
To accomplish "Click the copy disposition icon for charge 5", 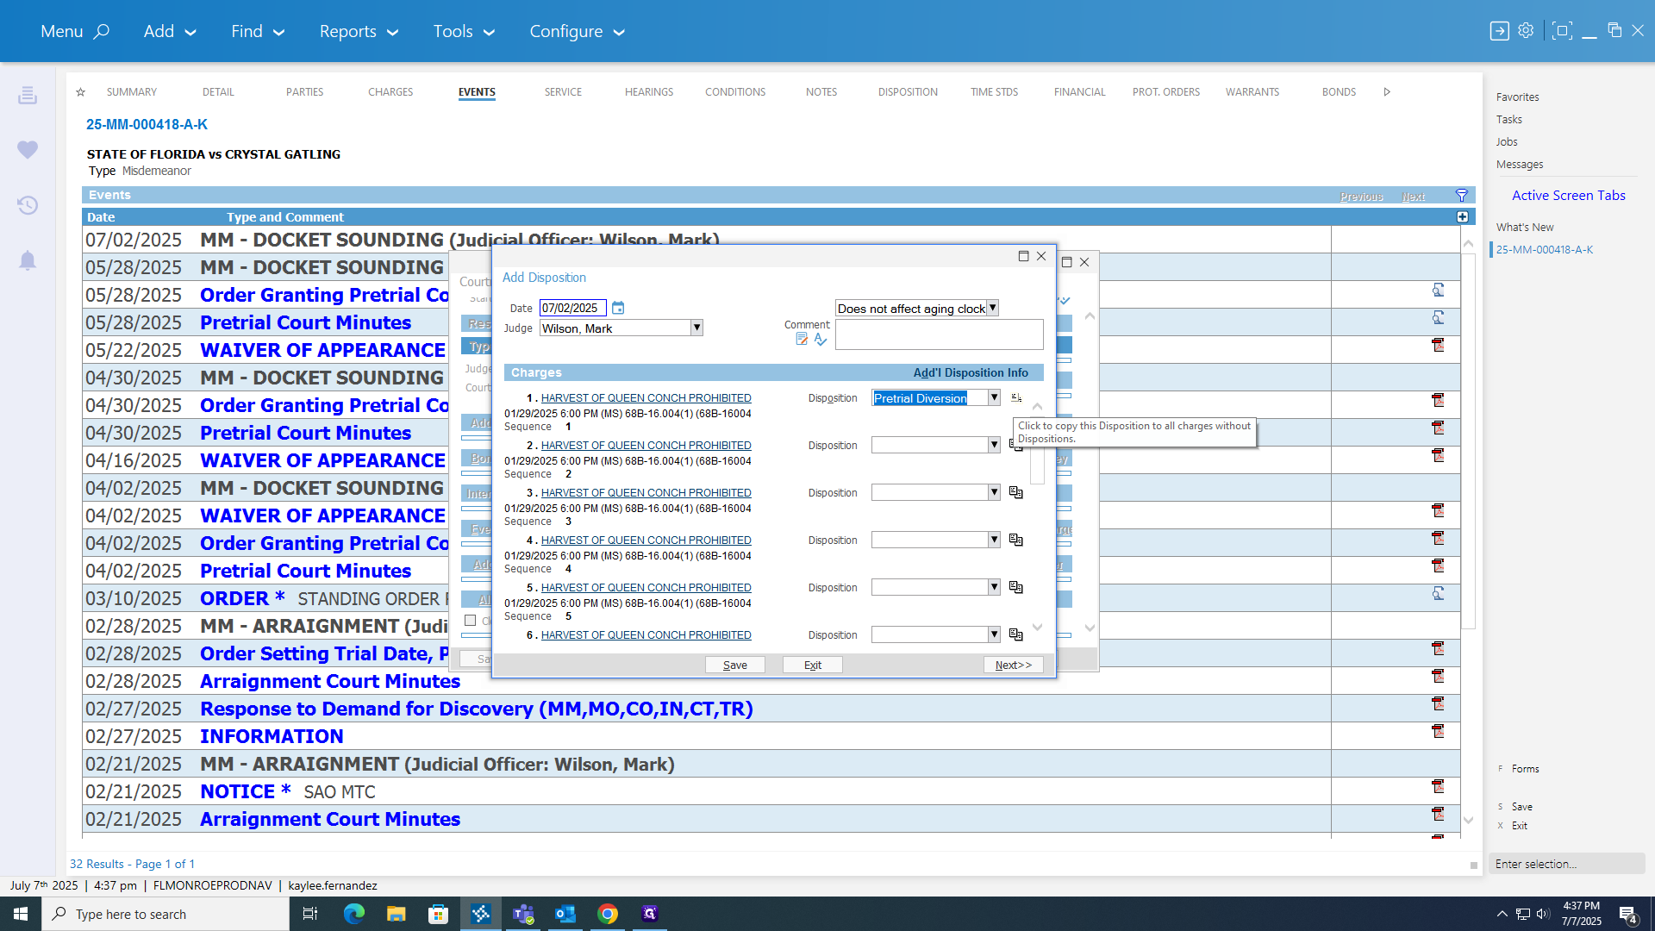I will pos(1016,587).
